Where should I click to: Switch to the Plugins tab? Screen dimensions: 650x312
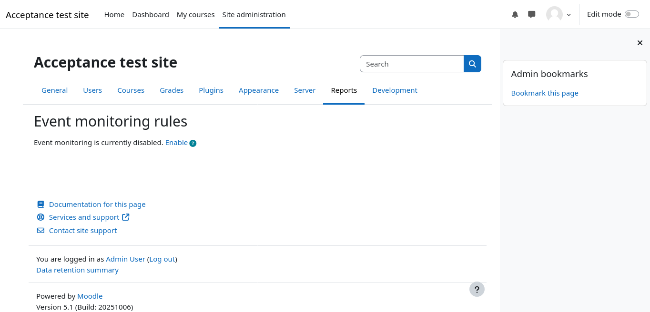click(211, 90)
